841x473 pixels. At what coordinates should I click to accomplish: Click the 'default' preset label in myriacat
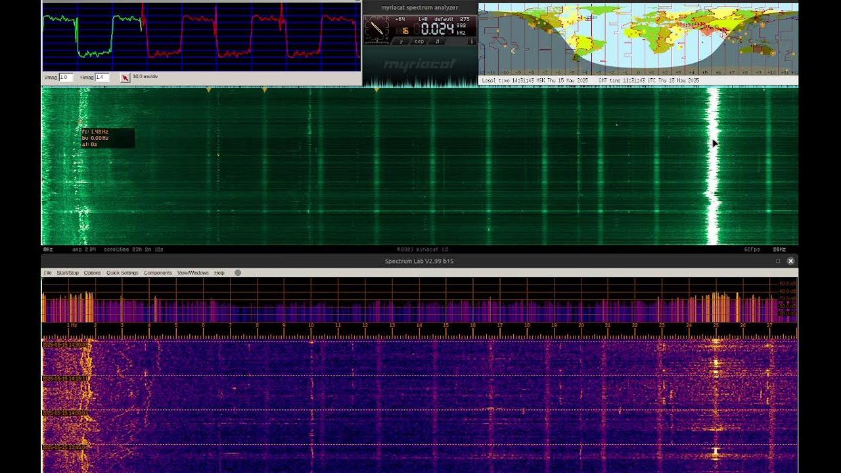point(443,19)
